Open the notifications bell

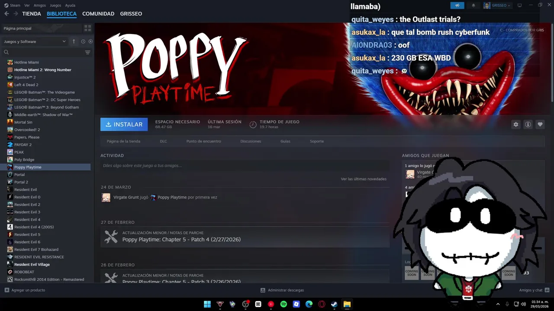pyautogui.click(x=473, y=5)
